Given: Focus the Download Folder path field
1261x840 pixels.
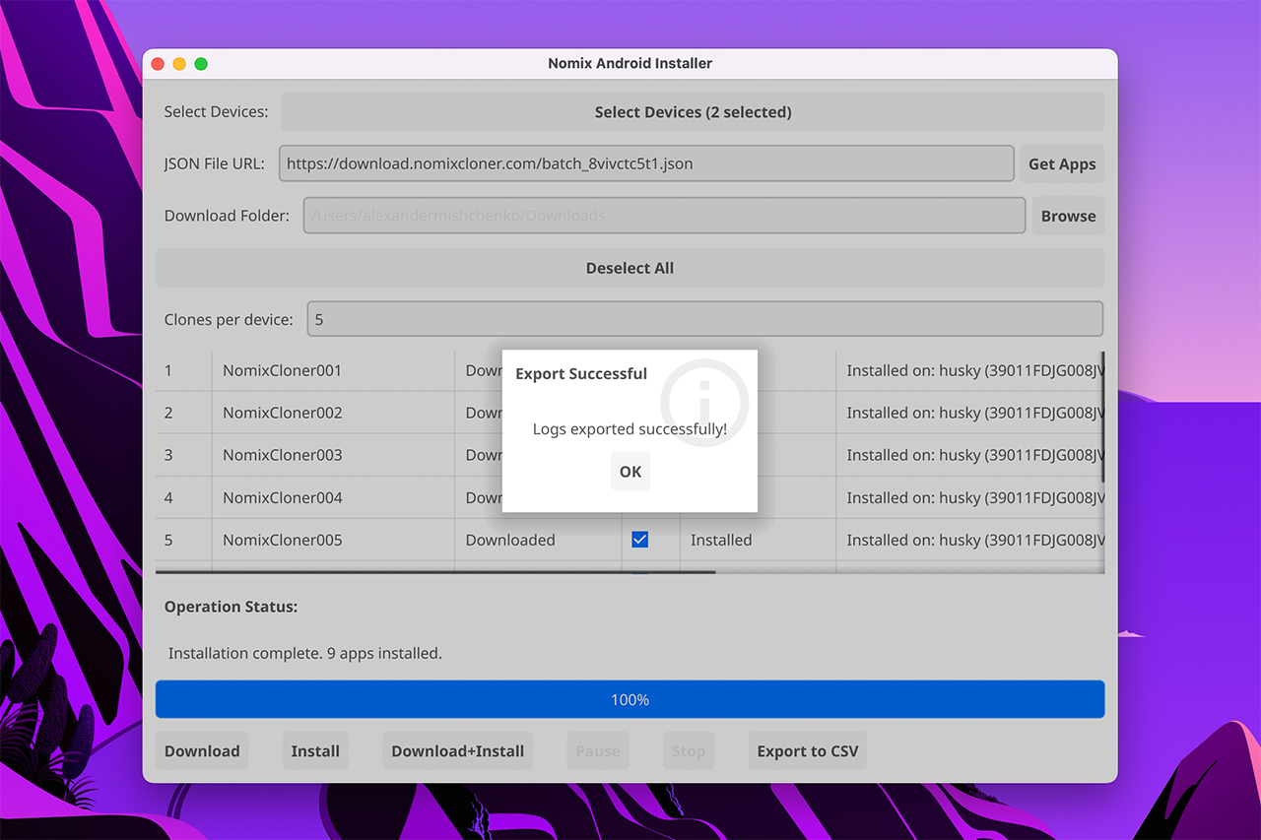Looking at the screenshot, I should [x=664, y=216].
